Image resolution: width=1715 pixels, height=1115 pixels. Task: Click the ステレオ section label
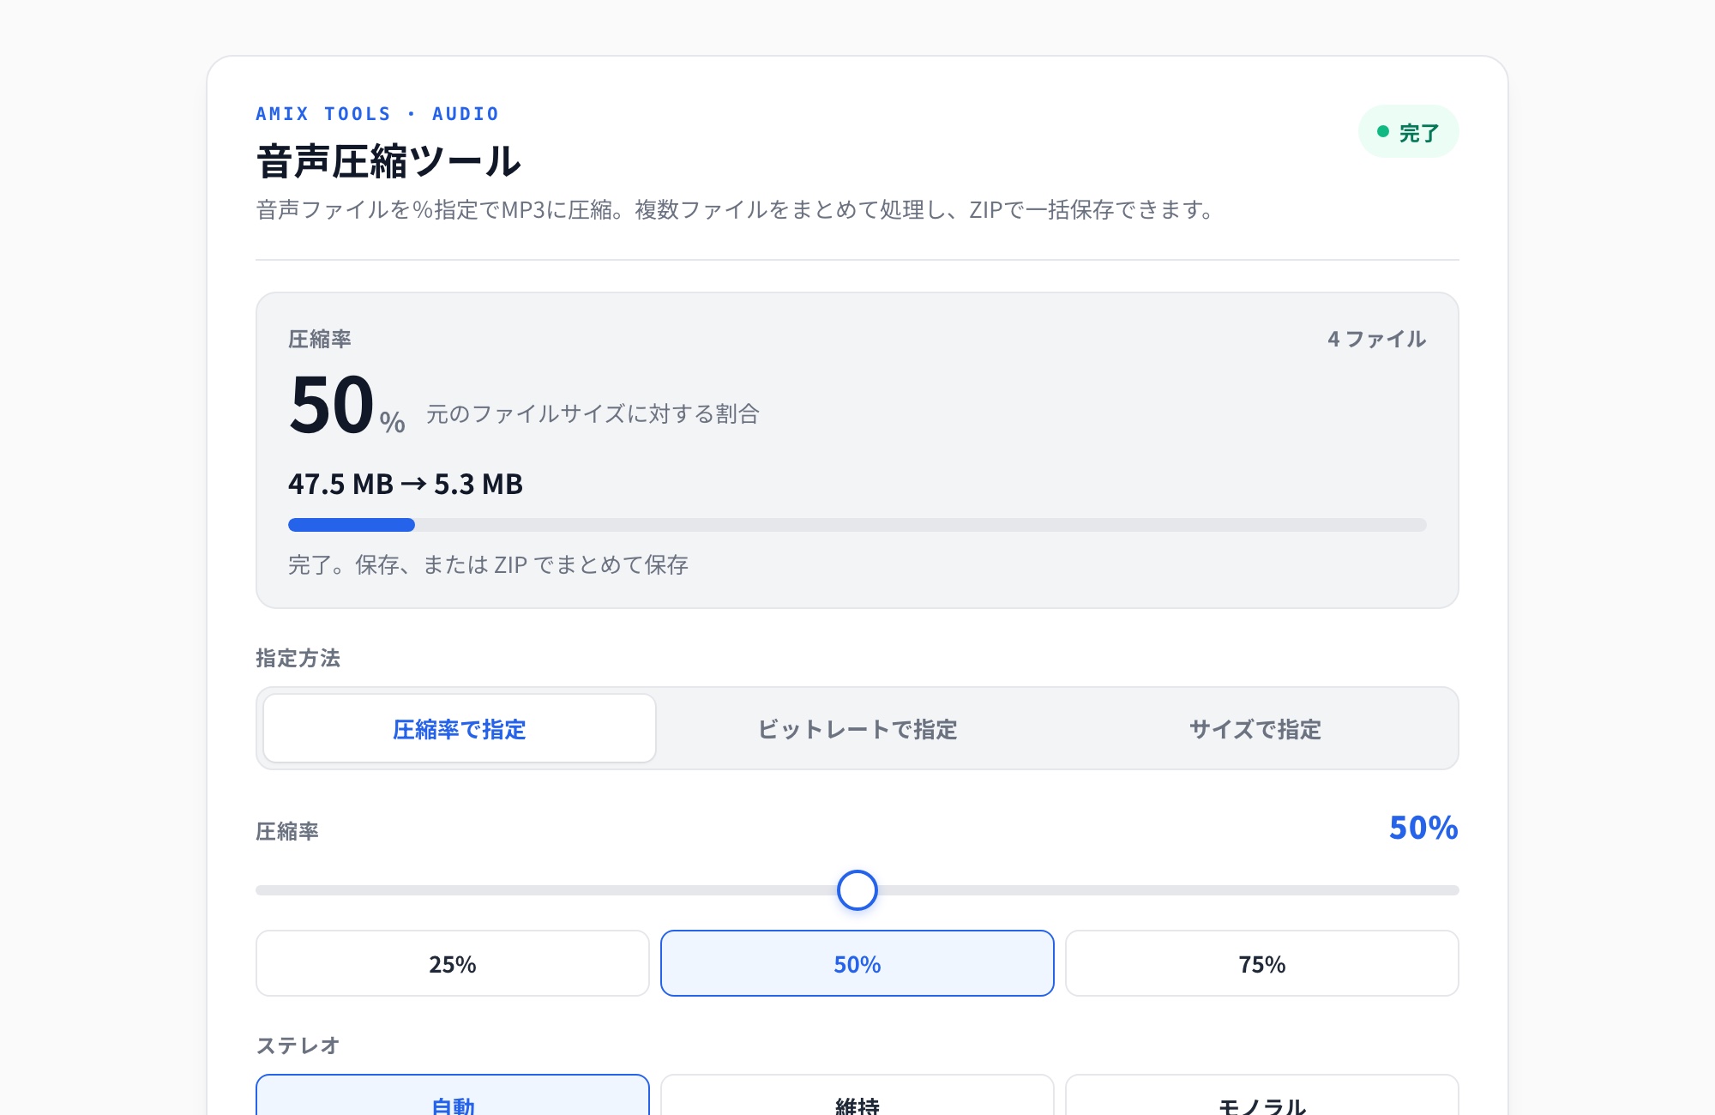[298, 1046]
